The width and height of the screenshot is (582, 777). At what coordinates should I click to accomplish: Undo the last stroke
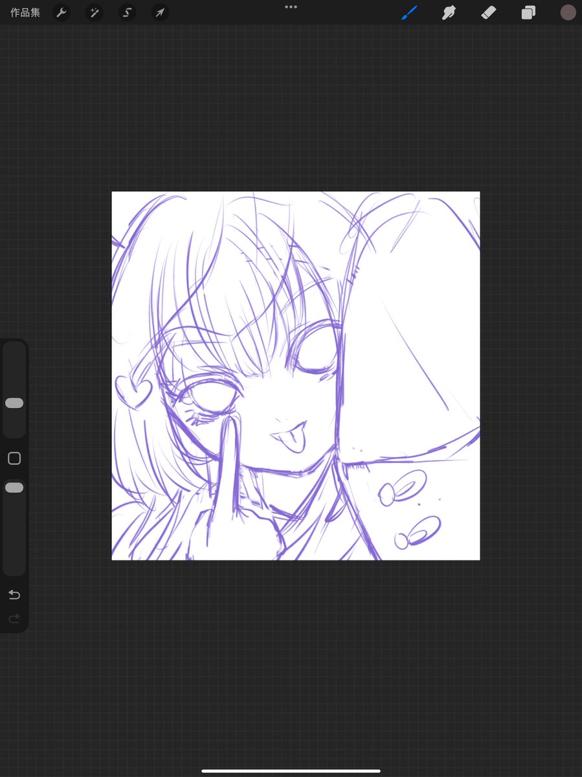pos(14,594)
